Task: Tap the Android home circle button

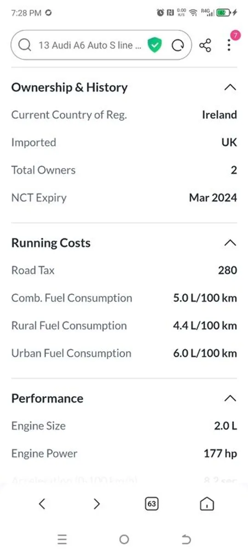Action: pyautogui.click(x=124, y=539)
